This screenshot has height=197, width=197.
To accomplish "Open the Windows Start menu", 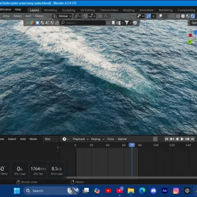I will pyautogui.click(x=17, y=191).
